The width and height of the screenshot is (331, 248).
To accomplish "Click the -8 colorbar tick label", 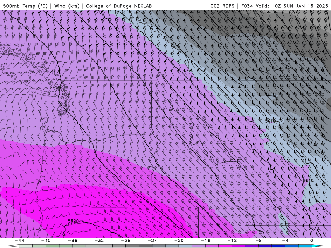I will pyautogui.click(x=259, y=241).
